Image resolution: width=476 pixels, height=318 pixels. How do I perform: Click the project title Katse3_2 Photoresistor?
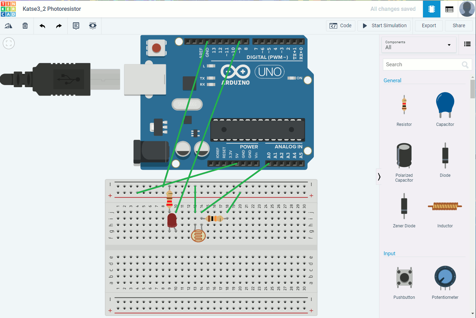click(x=52, y=9)
